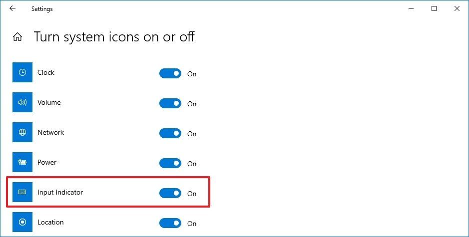Screen dimensions: 469x237
Task: Click the Location label text
Action: [50, 222]
